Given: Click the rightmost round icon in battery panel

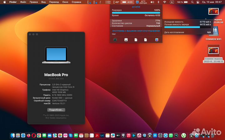Looking at the screenshot, I should point(157,40).
